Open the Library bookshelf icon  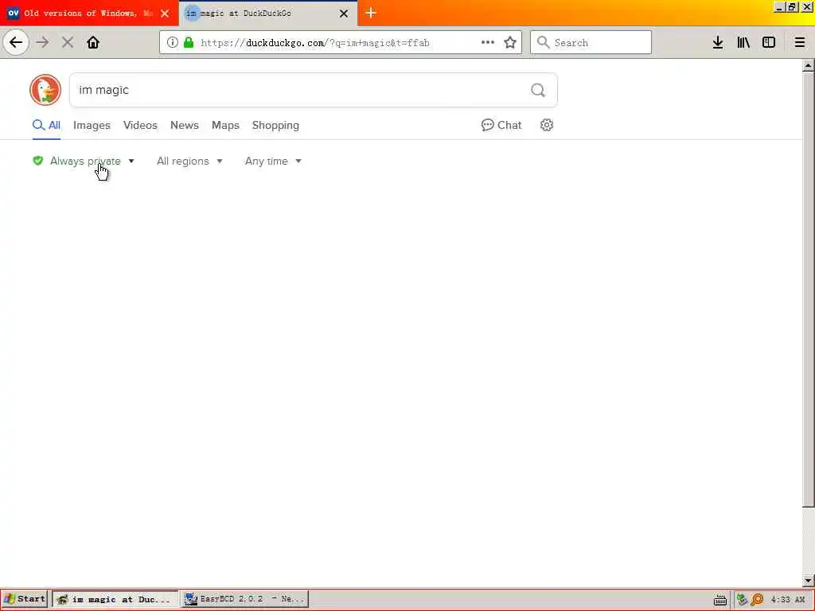point(743,43)
